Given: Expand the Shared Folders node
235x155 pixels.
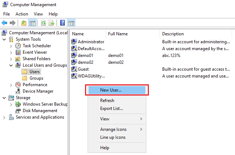Looking at the screenshot, I should tap(11, 59).
